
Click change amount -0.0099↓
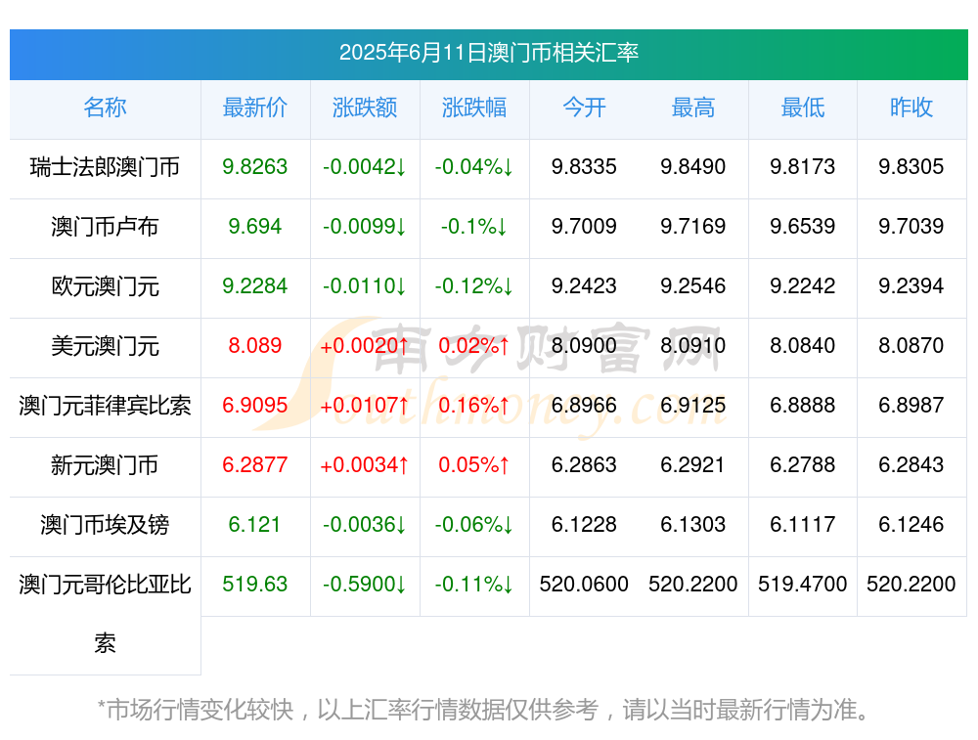(364, 227)
